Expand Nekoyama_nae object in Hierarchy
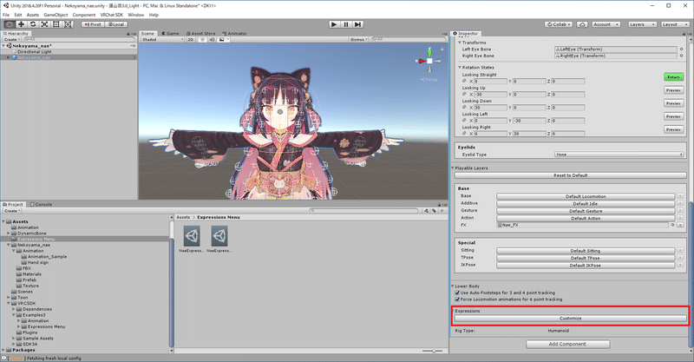The image size is (694, 362). tap(9, 57)
